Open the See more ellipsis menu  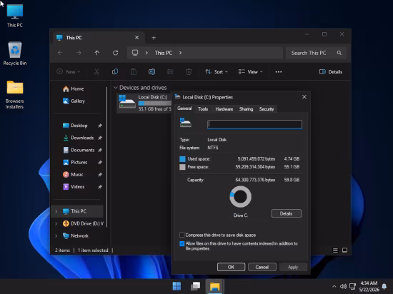click(x=279, y=72)
